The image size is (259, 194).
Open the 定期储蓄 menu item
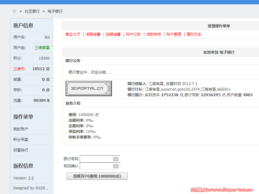(x=113, y=34)
